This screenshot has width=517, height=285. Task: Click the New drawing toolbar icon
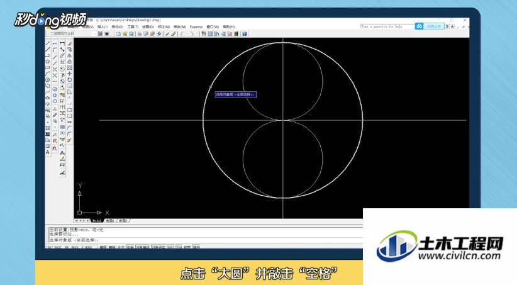pyautogui.click(x=118, y=33)
